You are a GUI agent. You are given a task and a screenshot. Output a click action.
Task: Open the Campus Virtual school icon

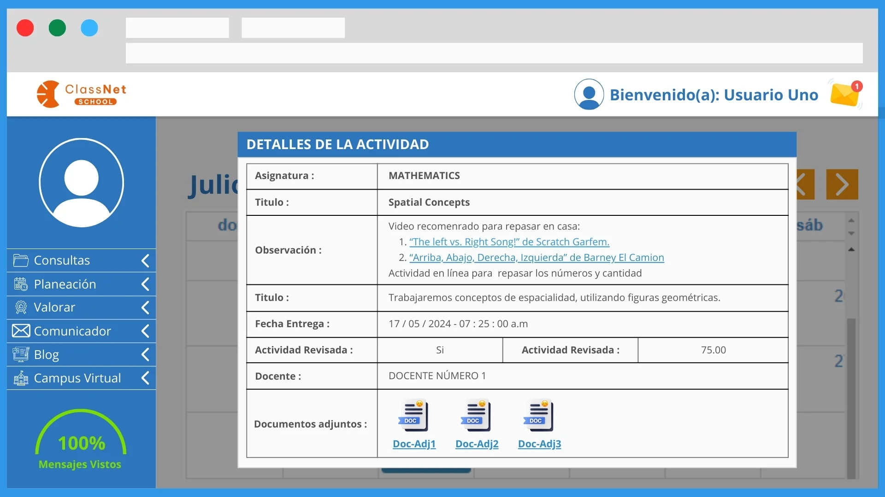pos(20,378)
